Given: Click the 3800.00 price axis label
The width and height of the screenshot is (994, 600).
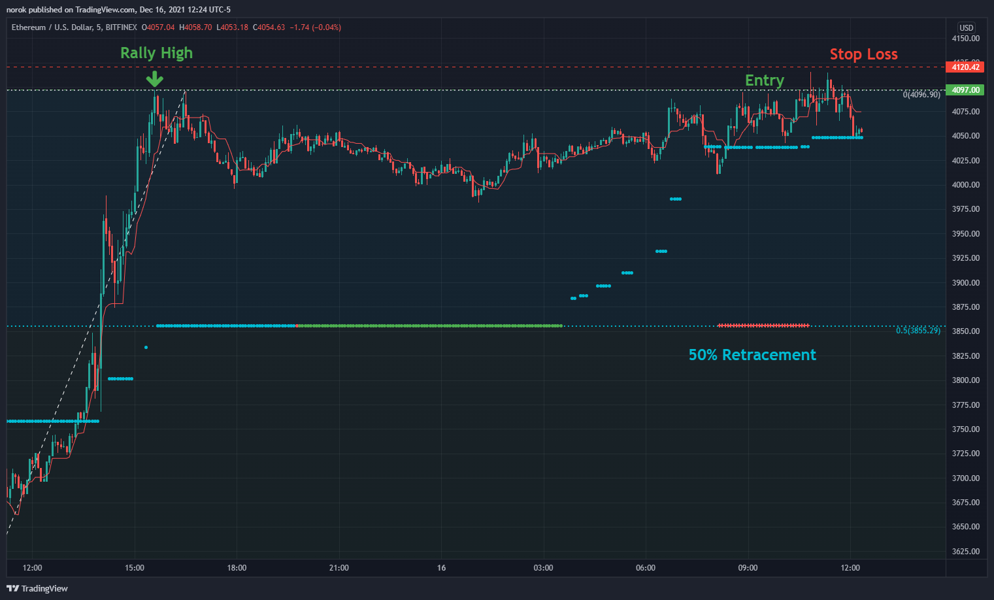Looking at the screenshot, I should click(x=965, y=380).
